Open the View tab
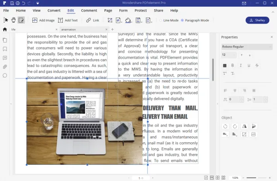Image resolution: width=277 pixels, height=181 pixels. point(36,11)
